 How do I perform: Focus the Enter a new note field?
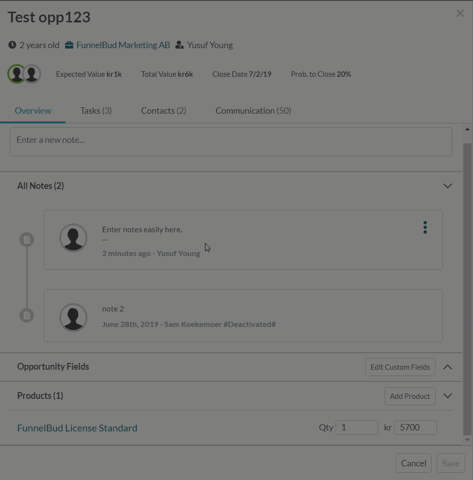point(231,142)
